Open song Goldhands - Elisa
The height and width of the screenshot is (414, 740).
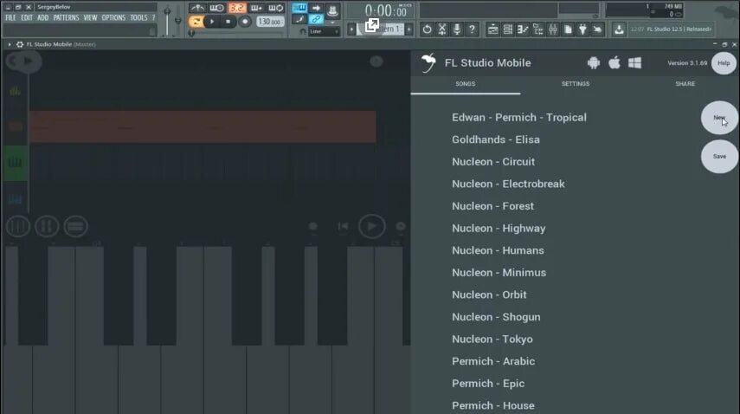coord(496,139)
